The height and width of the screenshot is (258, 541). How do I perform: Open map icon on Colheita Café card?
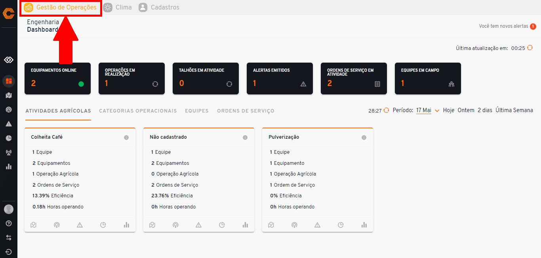pos(33,225)
